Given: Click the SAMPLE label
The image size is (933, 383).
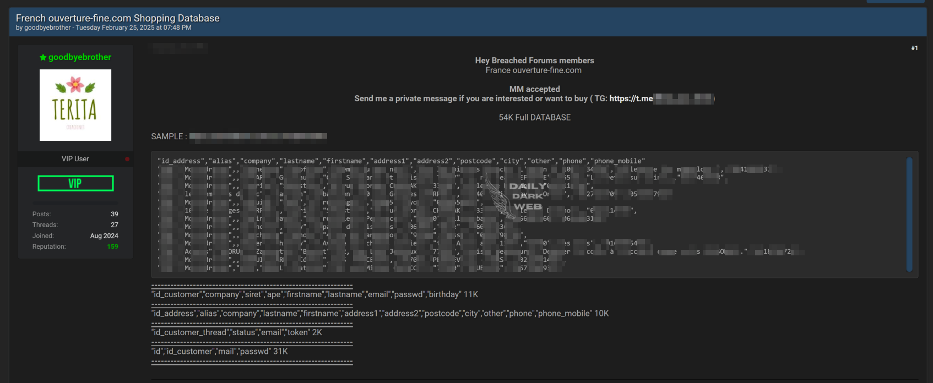Looking at the screenshot, I should (169, 136).
